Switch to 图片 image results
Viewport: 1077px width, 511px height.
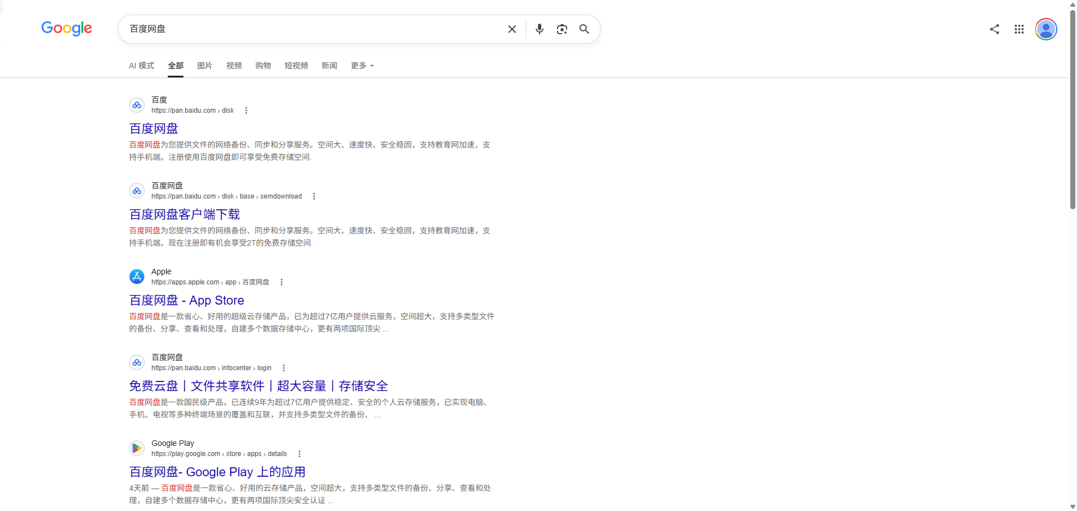tap(205, 66)
